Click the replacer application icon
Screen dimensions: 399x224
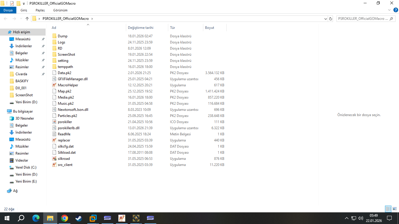54,140
